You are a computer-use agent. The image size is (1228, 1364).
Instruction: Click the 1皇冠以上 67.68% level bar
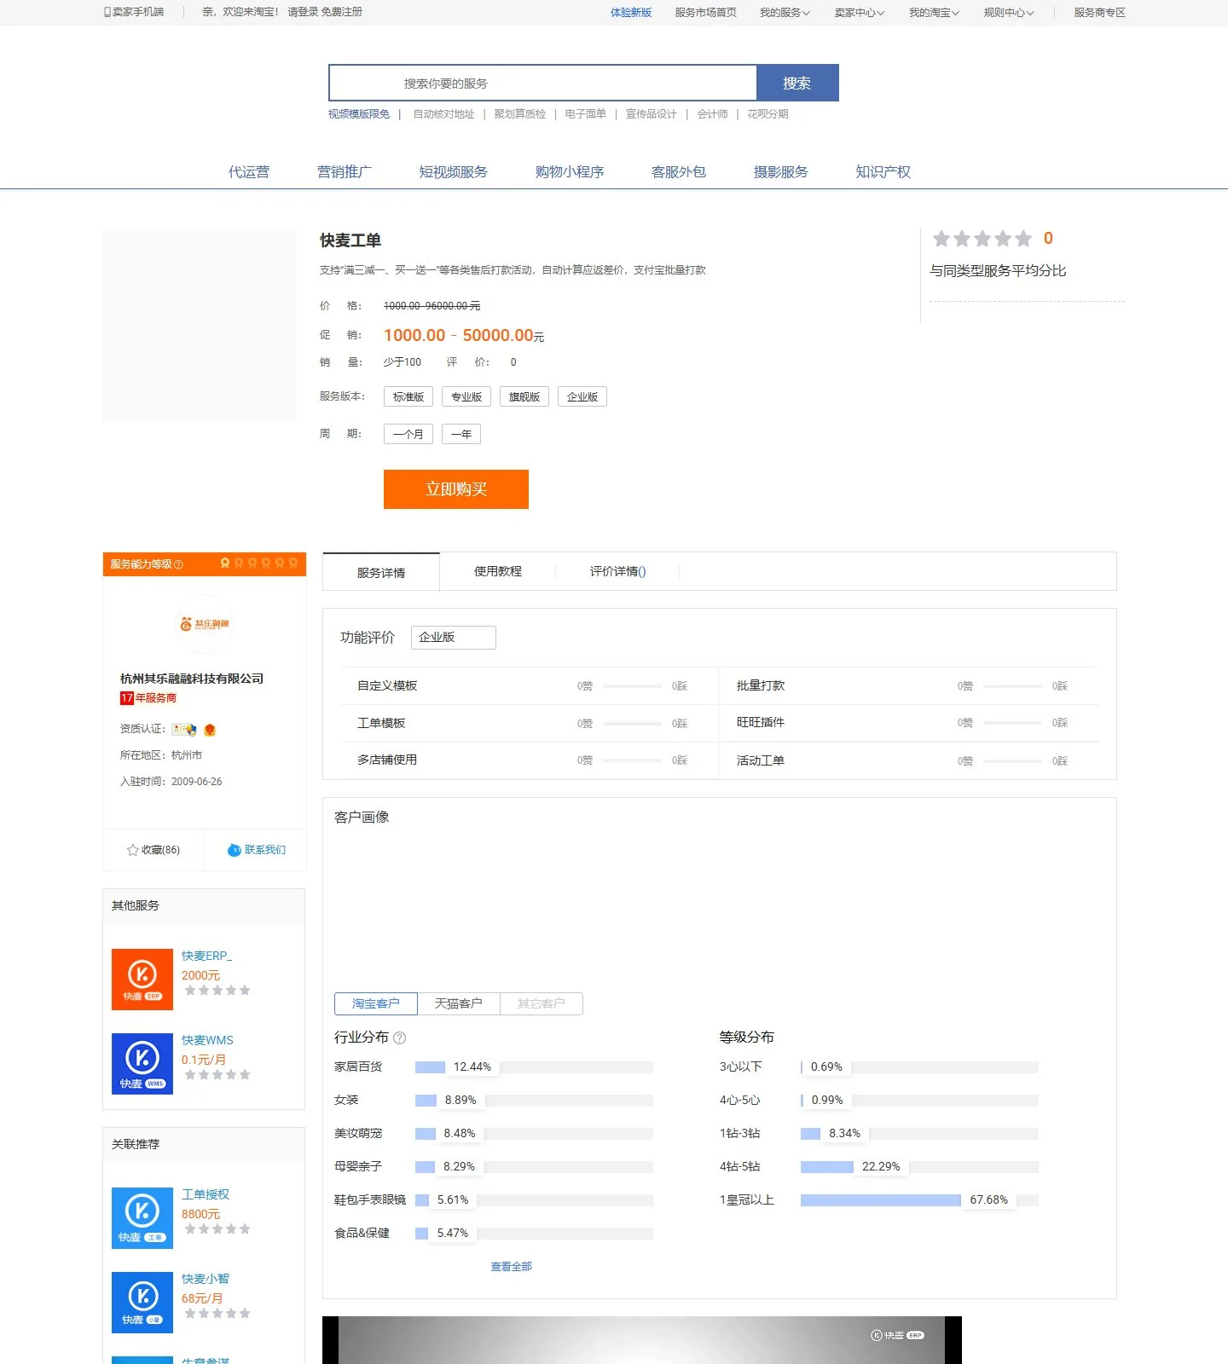click(x=919, y=1200)
